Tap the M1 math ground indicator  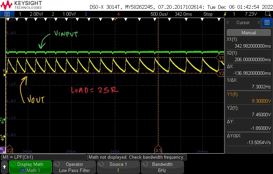pos(2,150)
